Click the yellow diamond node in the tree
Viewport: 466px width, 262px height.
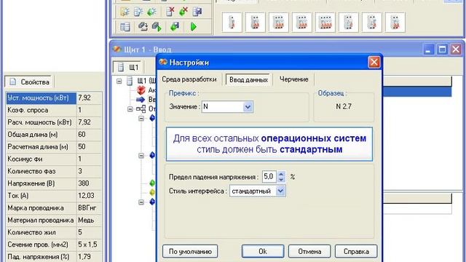click(152, 192)
